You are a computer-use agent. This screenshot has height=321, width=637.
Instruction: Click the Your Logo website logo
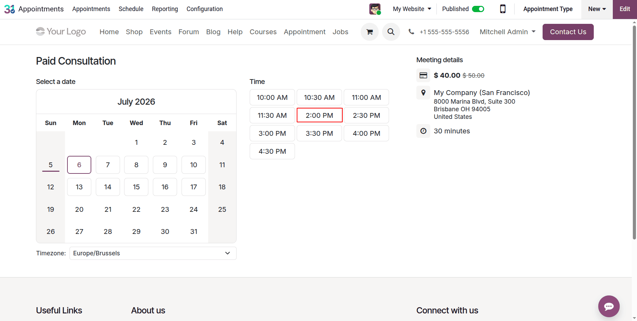pyautogui.click(x=61, y=32)
